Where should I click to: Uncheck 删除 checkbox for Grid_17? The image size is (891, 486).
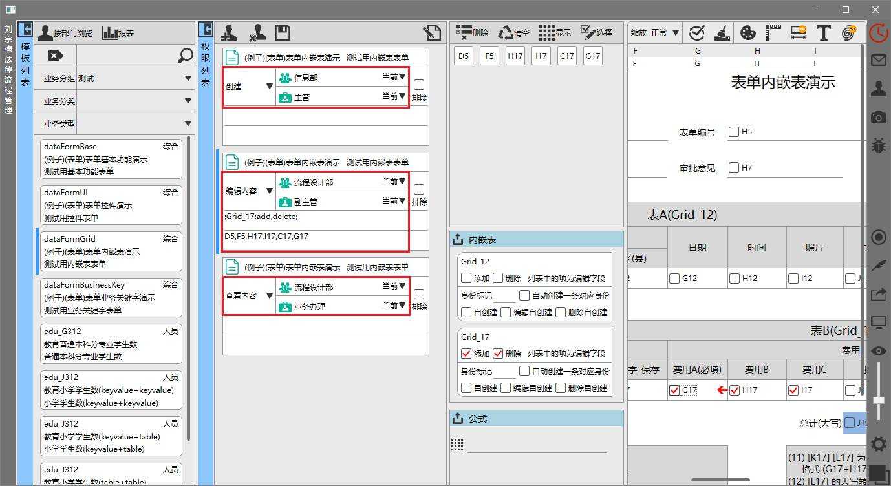coord(498,354)
